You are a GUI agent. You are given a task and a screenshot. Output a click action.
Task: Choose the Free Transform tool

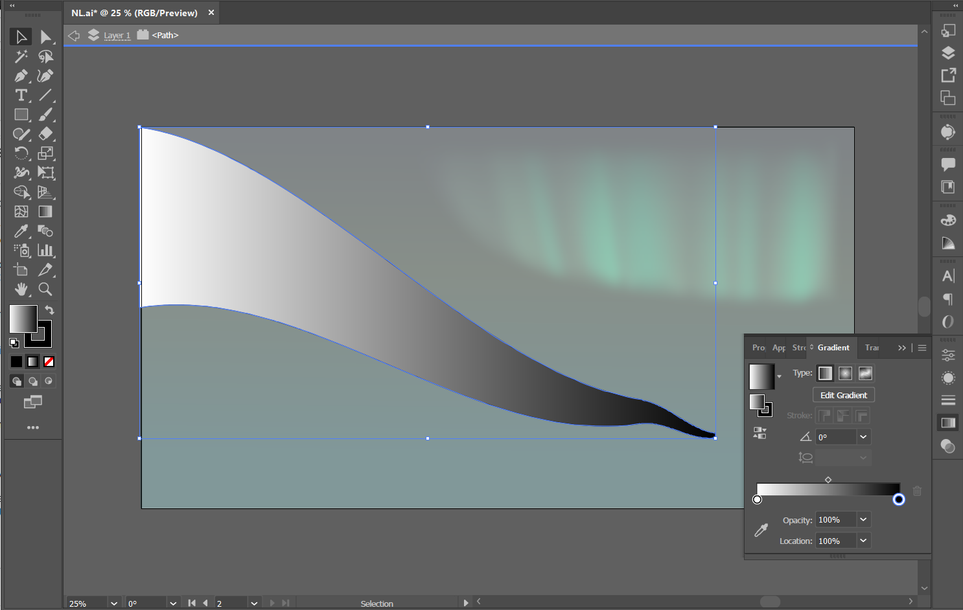tap(45, 173)
